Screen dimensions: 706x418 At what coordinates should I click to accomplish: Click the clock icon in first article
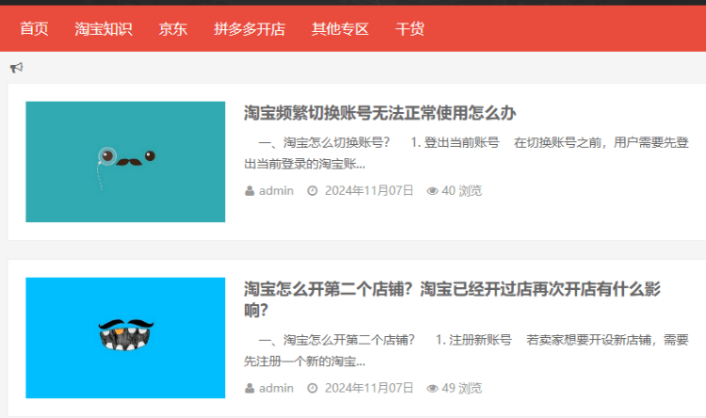point(313,191)
